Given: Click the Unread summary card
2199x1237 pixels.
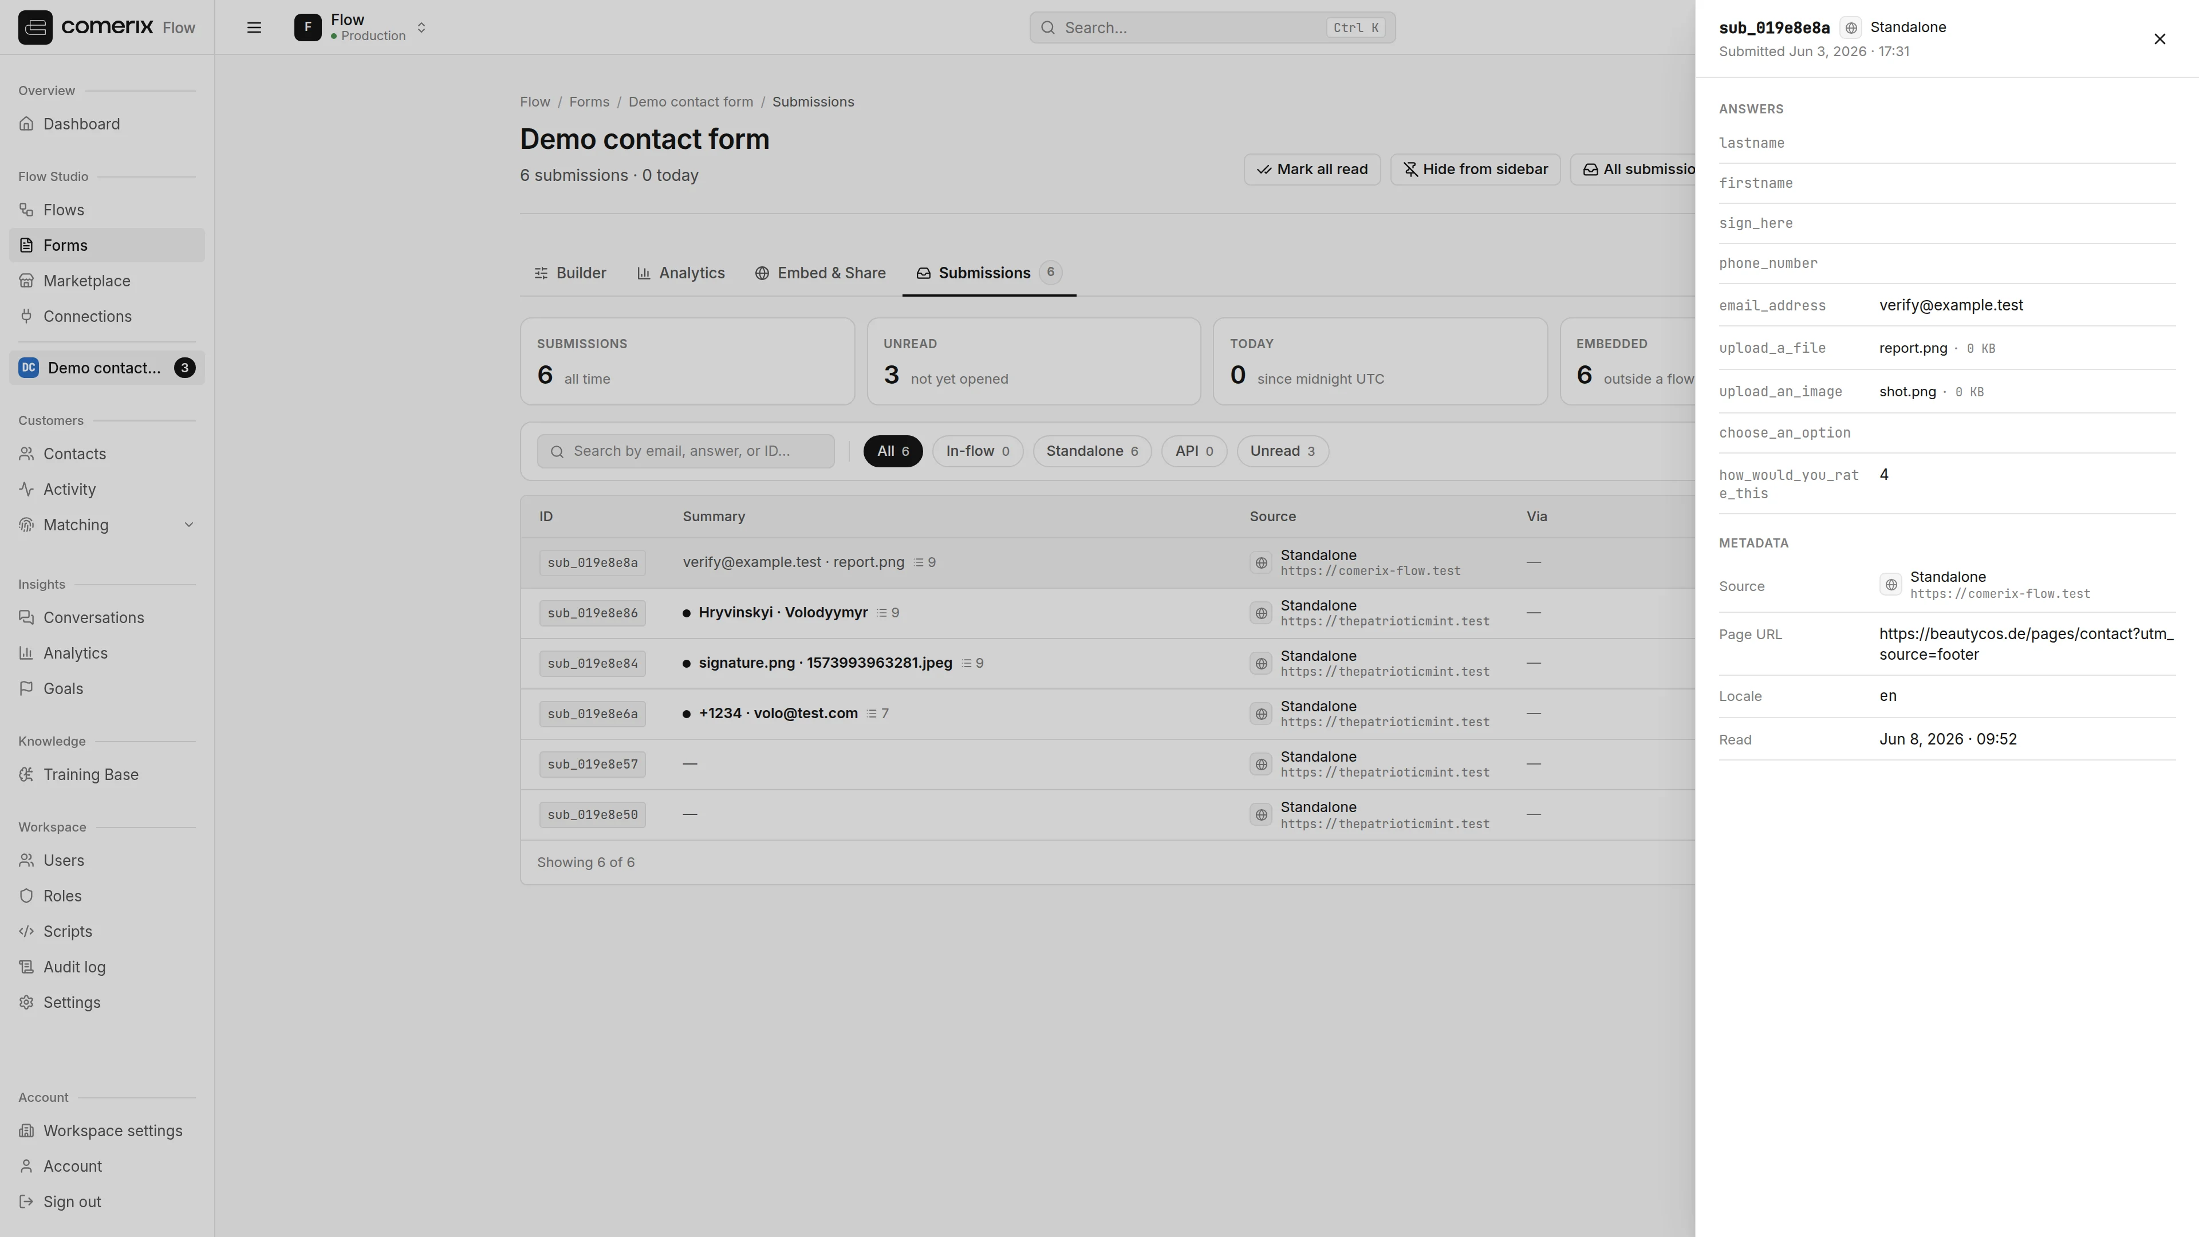Looking at the screenshot, I should coord(1034,361).
